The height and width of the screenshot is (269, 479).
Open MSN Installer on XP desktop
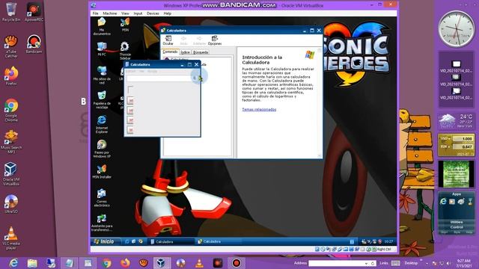click(x=102, y=171)
